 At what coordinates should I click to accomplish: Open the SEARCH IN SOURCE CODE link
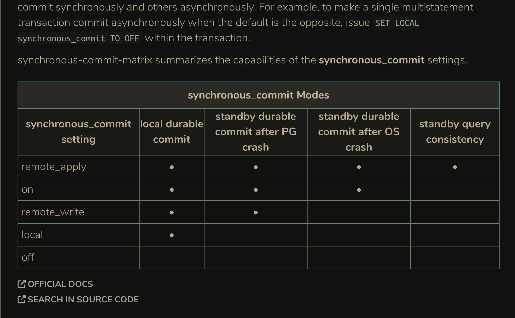coord(83,299)
